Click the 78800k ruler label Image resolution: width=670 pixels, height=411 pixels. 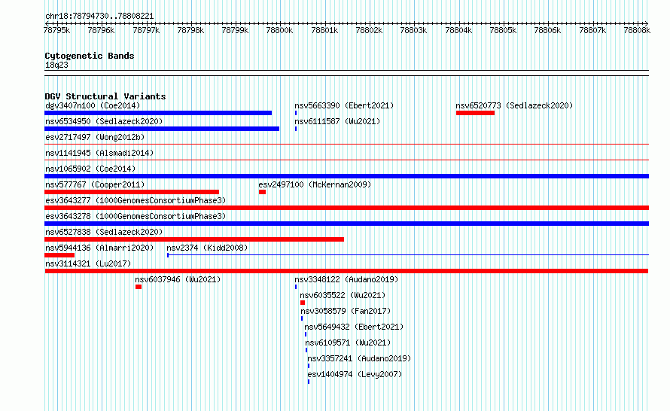[279, 30]
